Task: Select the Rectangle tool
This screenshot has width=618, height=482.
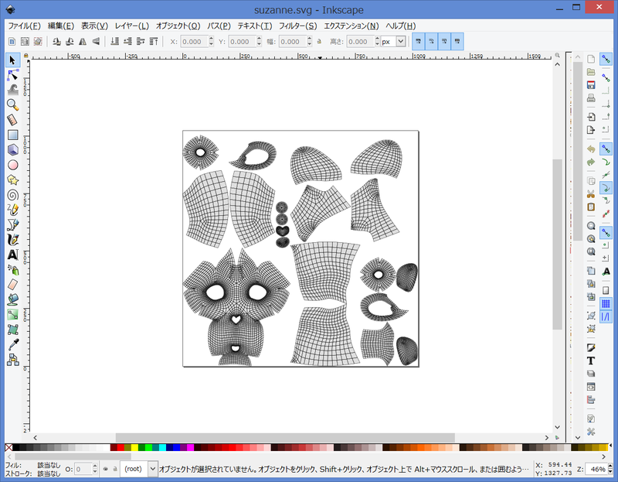Action: tap(12, 135)
